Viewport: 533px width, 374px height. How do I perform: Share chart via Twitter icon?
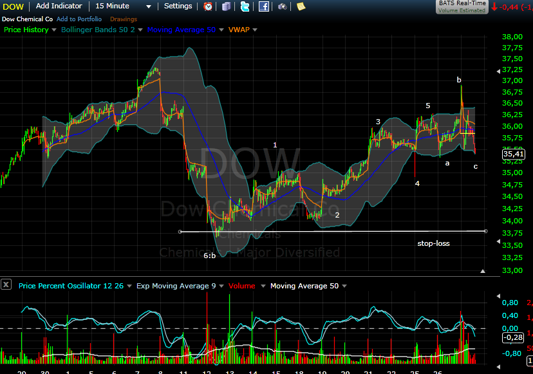pyautogui.click(x=245, y=6)
